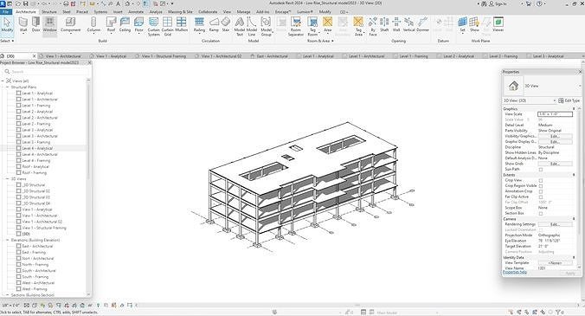585x316 pixels.
Task: Choose the By Face opening tool
Action: click(x=373, y=27)
